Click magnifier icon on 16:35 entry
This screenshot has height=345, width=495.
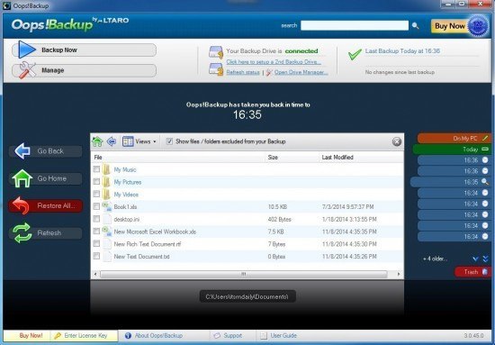coord(484,182)
